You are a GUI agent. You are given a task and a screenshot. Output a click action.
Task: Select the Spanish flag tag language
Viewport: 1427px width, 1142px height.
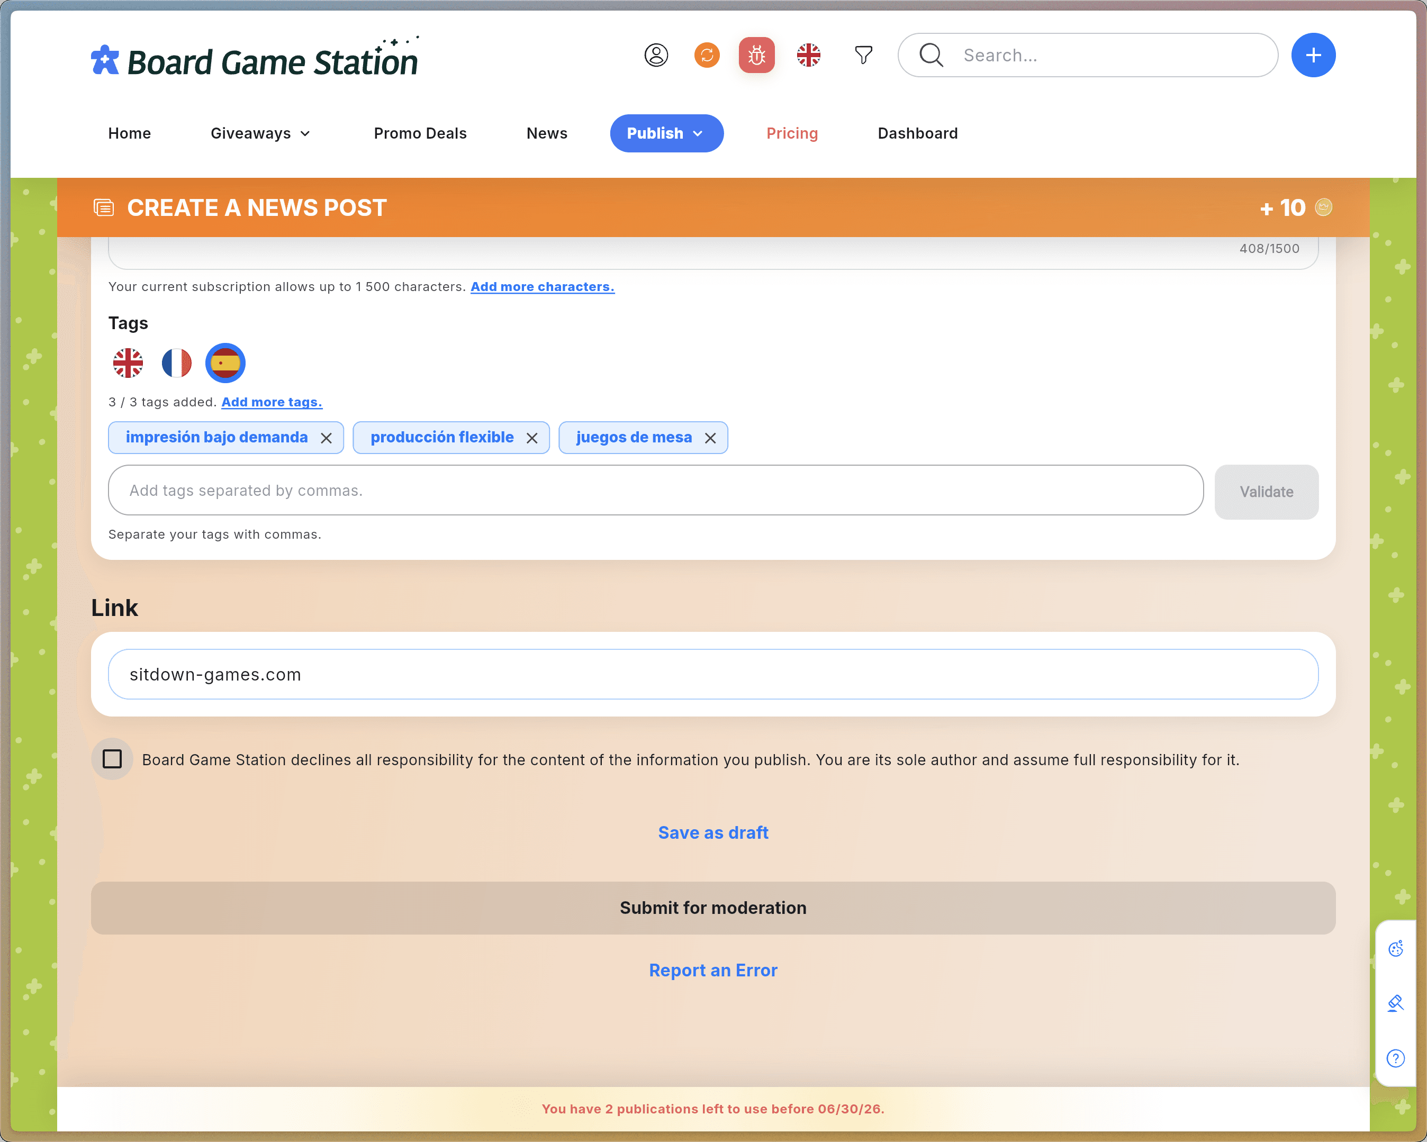(225, 362)
